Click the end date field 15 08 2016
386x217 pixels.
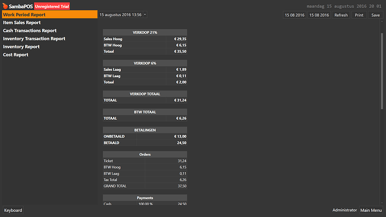tap(319, 15)
